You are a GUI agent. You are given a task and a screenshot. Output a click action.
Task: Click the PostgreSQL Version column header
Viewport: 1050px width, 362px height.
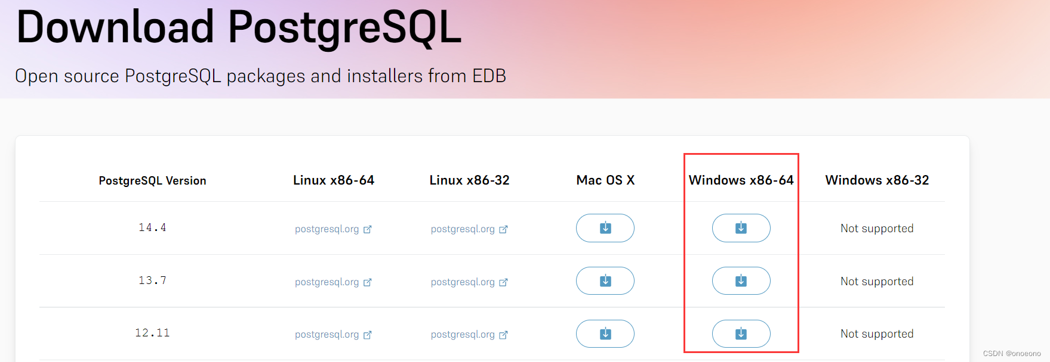pyautogui.click(x=152, y=181)
